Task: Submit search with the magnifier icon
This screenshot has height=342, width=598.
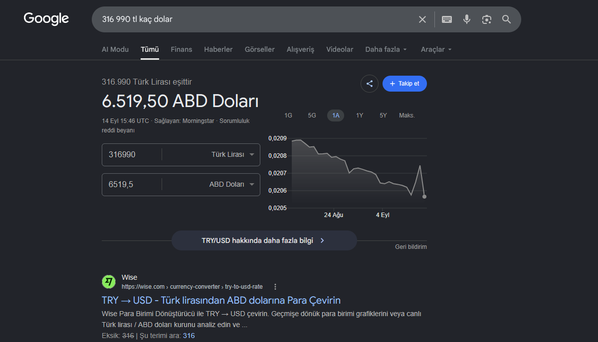Action: click(506, 19)
